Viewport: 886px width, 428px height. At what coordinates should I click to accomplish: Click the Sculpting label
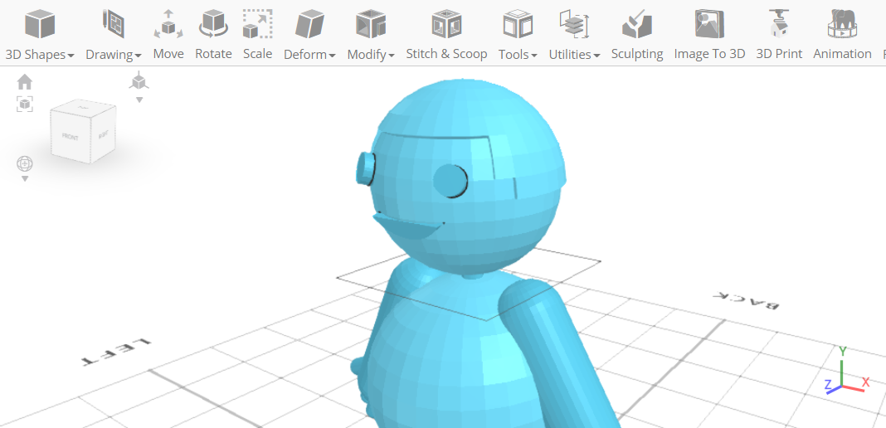(x=637, y=54)
